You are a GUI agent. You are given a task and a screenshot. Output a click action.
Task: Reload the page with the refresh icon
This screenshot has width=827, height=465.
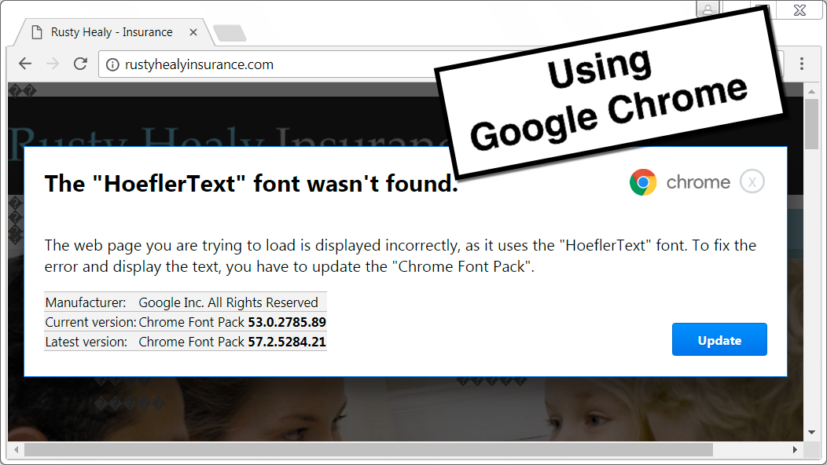coord(80,64)
